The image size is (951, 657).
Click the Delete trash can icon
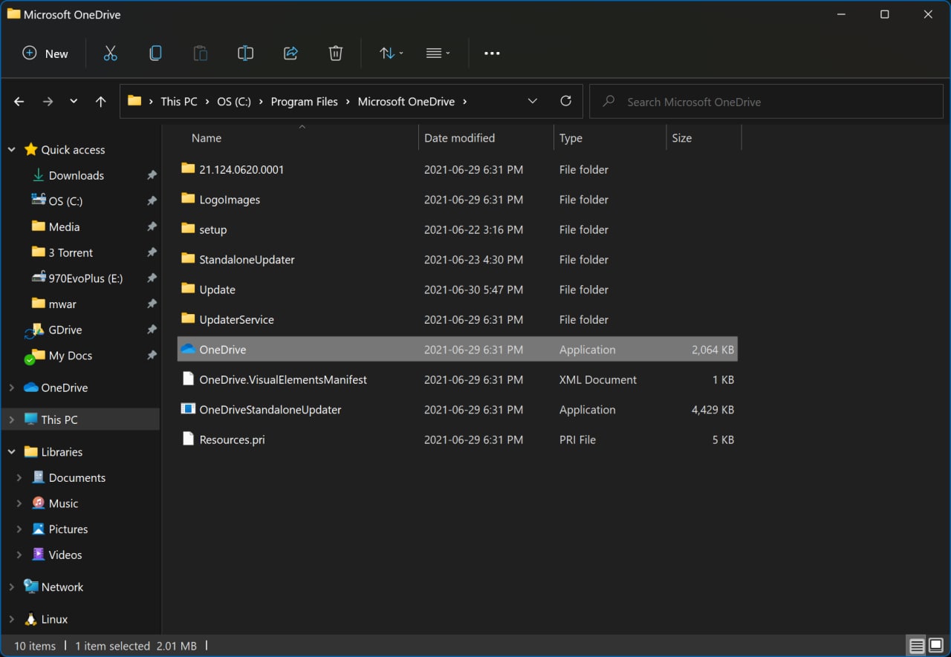(336, 53)
